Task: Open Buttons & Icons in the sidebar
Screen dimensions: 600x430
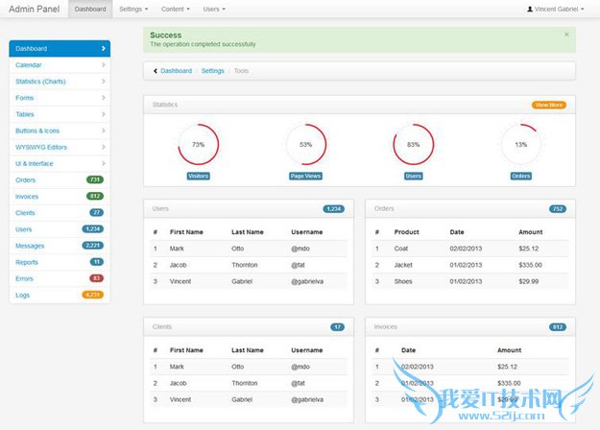Action: [x=60, y=131]
